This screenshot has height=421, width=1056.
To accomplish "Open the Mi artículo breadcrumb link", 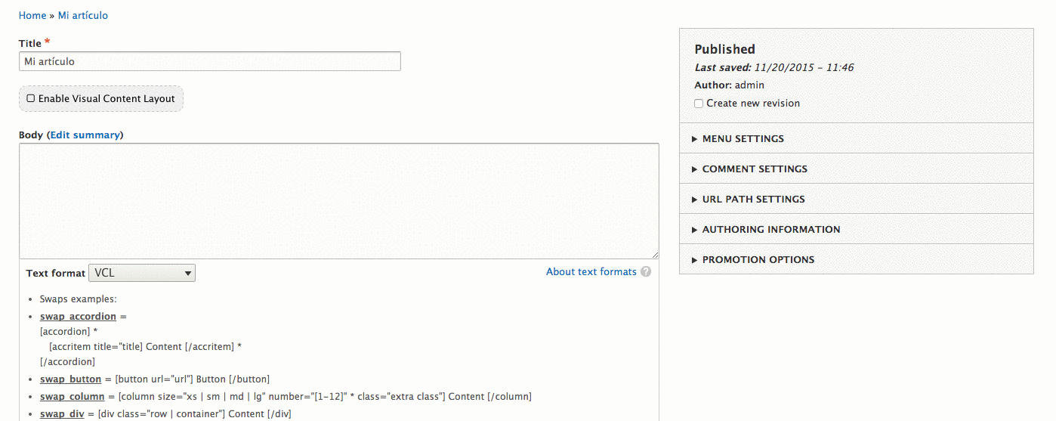I will (83, 15).
